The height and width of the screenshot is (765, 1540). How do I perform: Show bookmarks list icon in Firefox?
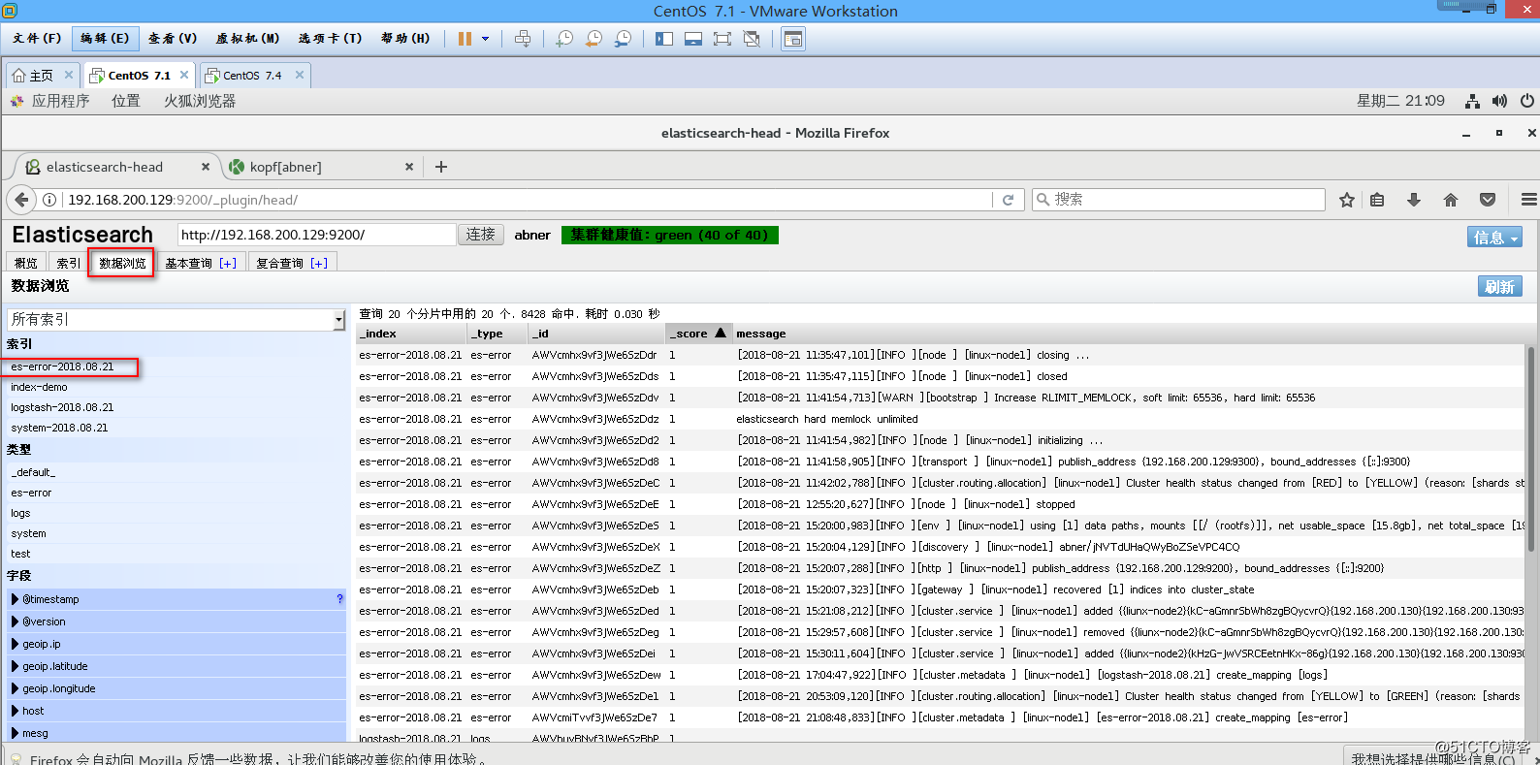coord(1377,200)
